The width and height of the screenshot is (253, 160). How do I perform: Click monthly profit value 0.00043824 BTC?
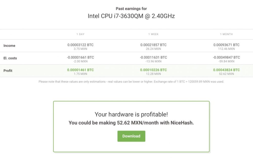pyautogui.click(x=226, y=70)
